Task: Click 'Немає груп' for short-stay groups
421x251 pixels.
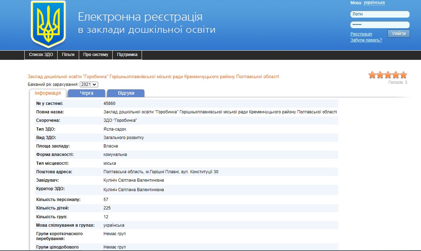Action: tap(115, 234)
